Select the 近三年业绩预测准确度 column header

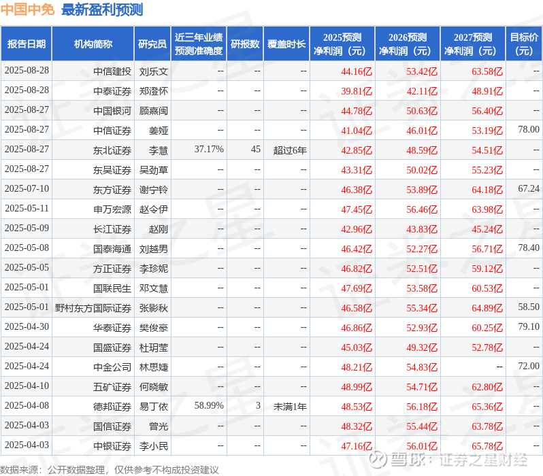coord(199,44)
